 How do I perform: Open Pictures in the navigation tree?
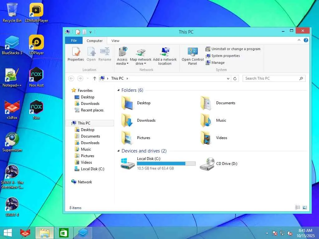point(84,156)
